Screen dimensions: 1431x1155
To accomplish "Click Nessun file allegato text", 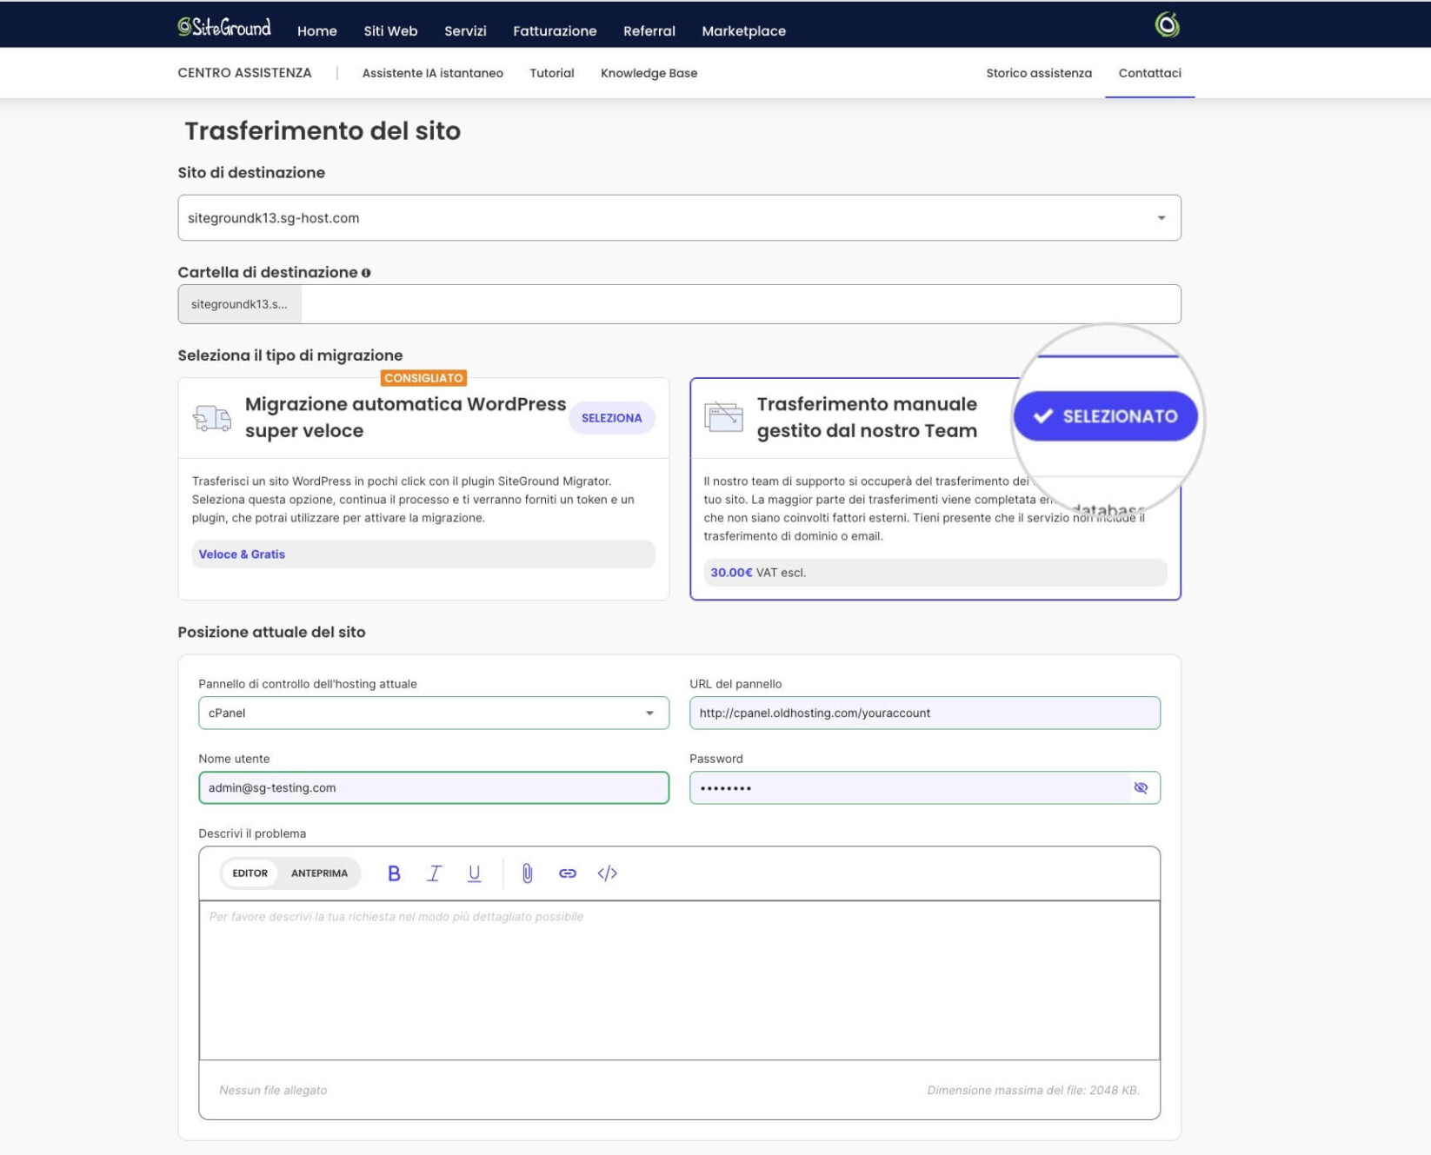I will pos(273,1090).
